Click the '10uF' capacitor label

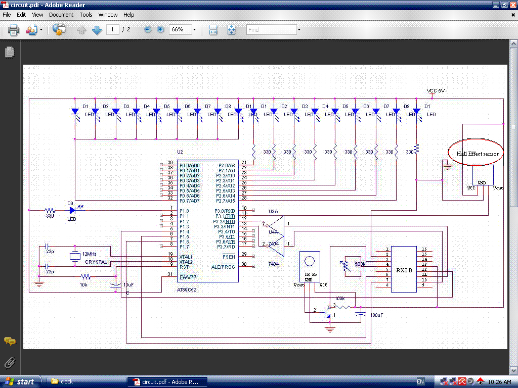128,285
